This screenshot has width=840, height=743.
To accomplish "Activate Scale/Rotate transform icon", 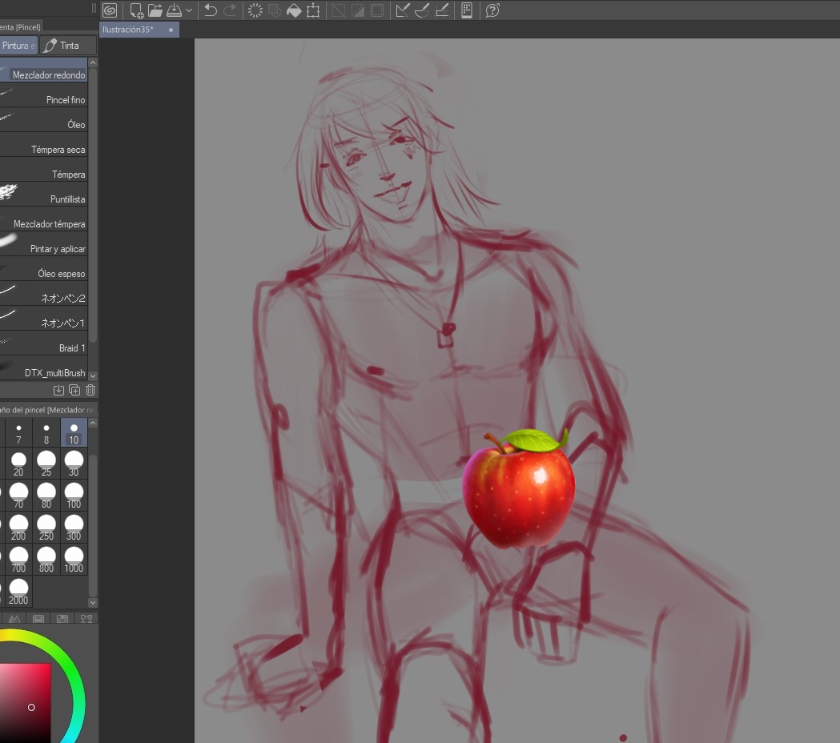I will coord(313,10).
